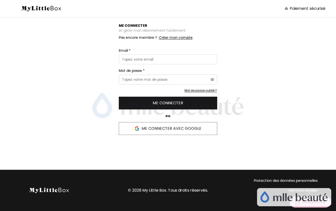The image size is (336, 211).
Task: Open the Créer mon compte link
Action: pos(176,37)
